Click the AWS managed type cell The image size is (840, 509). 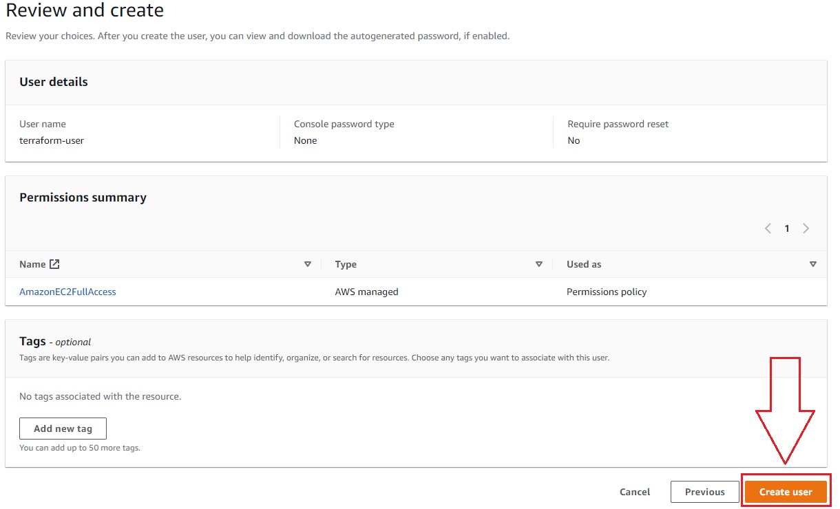coord(366,292)
